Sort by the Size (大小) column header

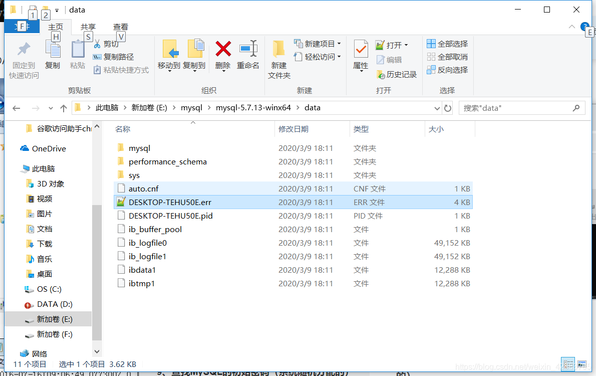coord(436,129)
